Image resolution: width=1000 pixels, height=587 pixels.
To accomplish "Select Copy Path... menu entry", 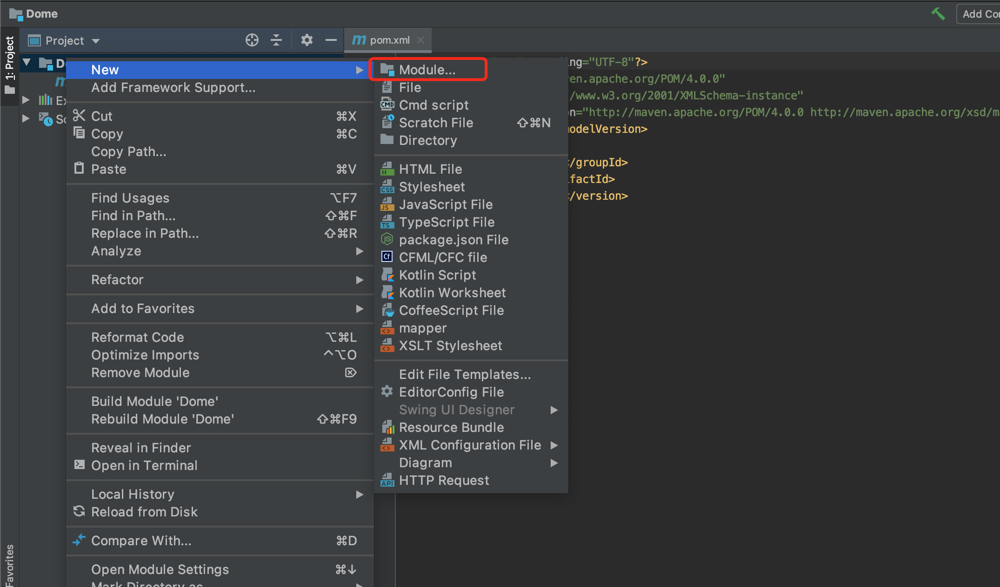I will (x=220, y=151).
